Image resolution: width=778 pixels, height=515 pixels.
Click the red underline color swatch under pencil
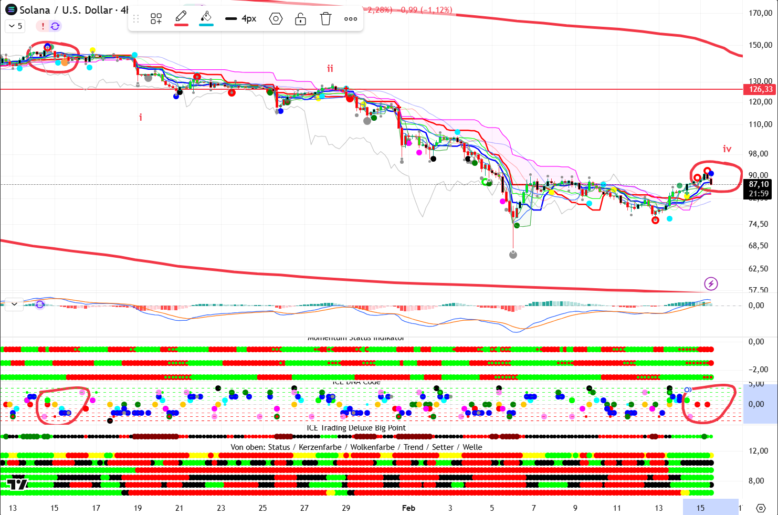click(181, 25)
